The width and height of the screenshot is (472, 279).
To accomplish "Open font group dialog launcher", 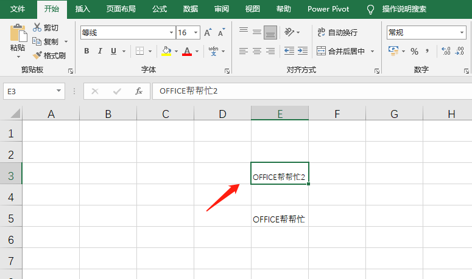I will (227, 71).
